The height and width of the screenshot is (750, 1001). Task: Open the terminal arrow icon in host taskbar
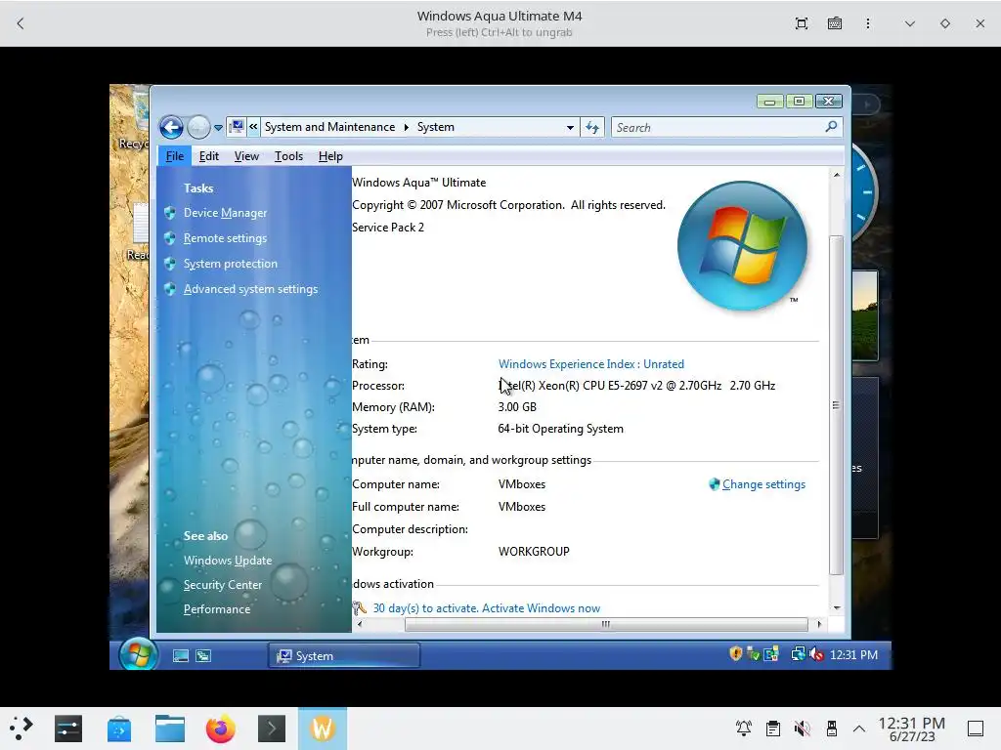272,729
